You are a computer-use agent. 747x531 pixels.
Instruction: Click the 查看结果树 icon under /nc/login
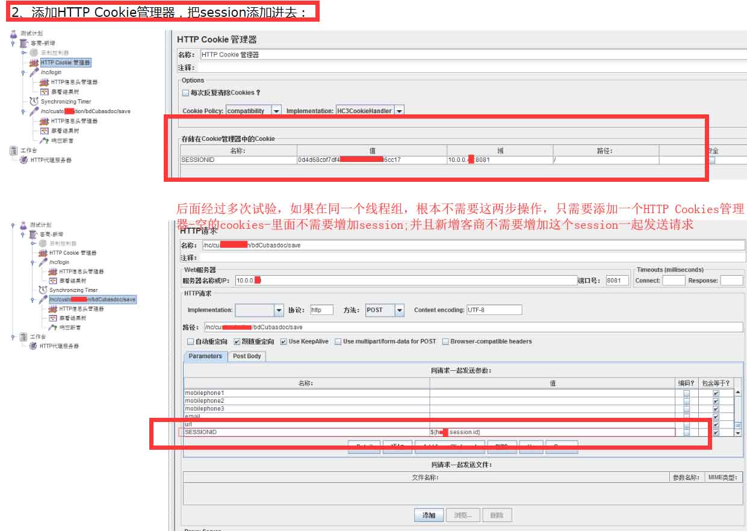45,91
